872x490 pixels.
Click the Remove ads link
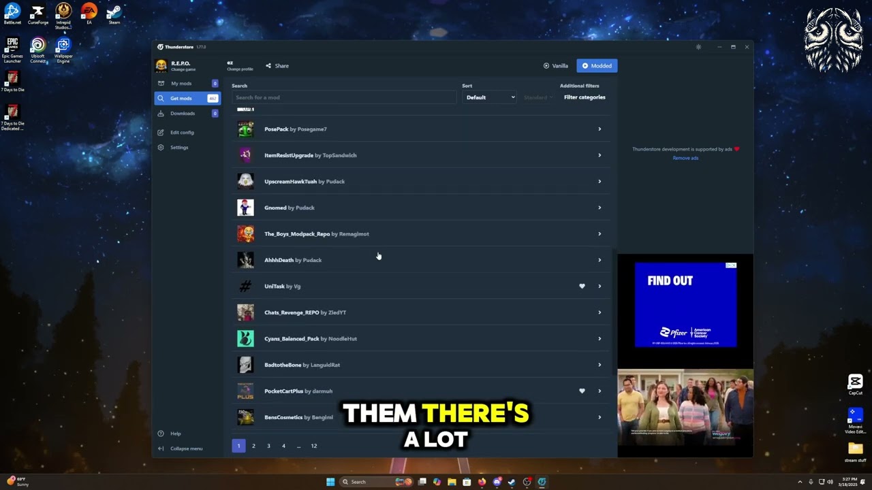pyautogui.click(x=685, y=158)
